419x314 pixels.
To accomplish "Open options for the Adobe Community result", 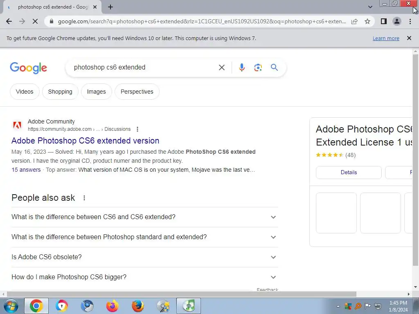I will (137, 129).
